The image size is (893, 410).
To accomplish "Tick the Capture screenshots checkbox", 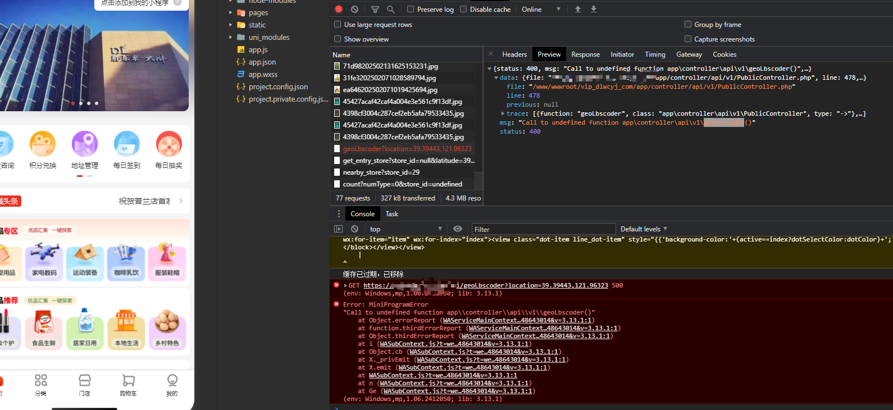I will [x=688, y=39].
